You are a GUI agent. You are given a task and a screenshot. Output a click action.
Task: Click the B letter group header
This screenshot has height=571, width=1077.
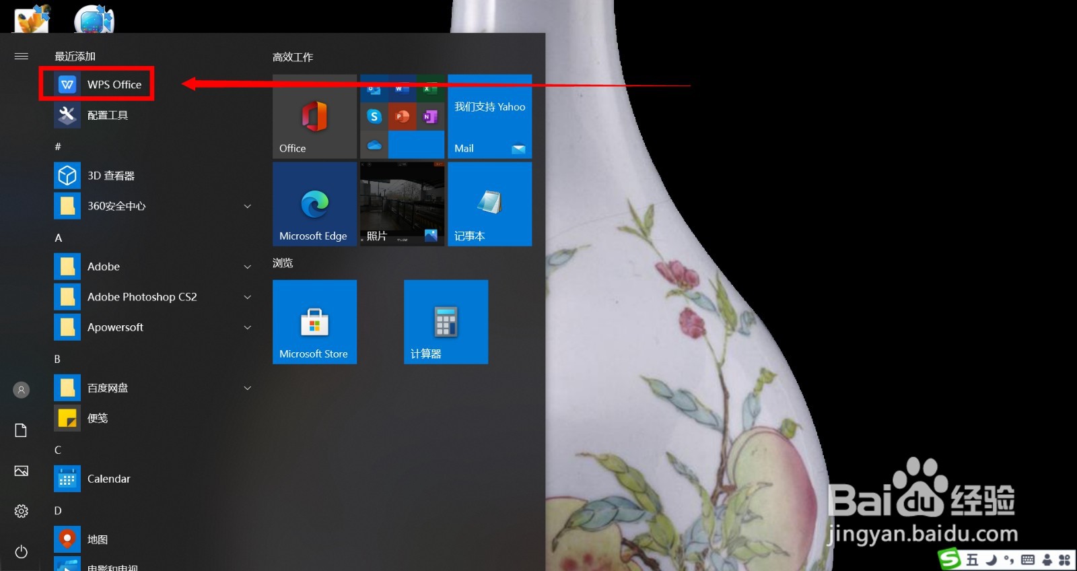click(x=57, y=359)
